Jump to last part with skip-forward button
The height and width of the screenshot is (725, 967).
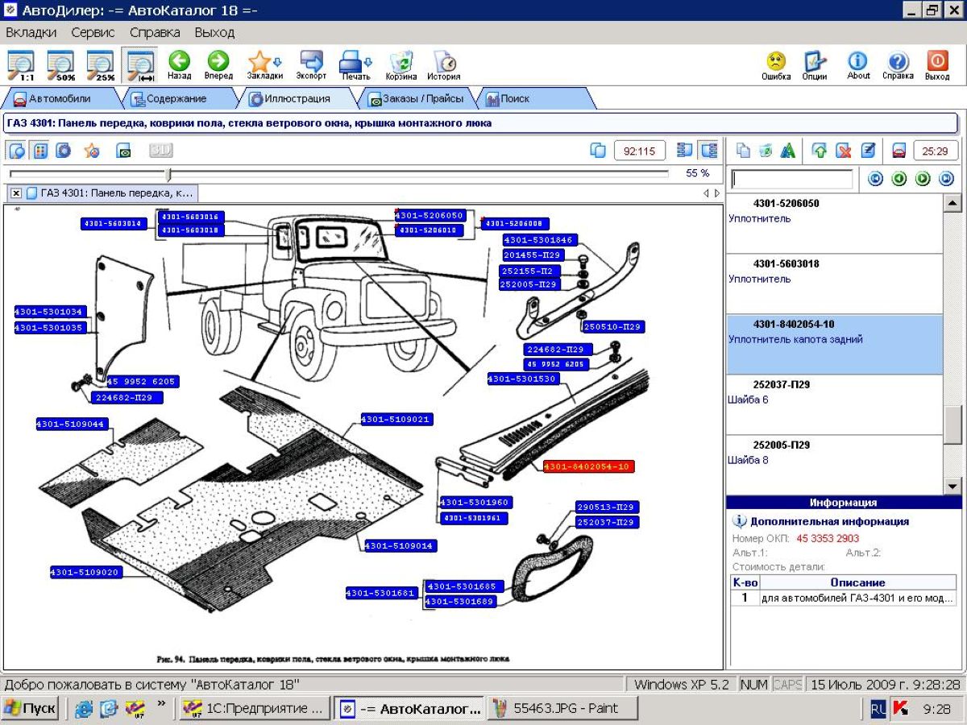tap(947, 179)
